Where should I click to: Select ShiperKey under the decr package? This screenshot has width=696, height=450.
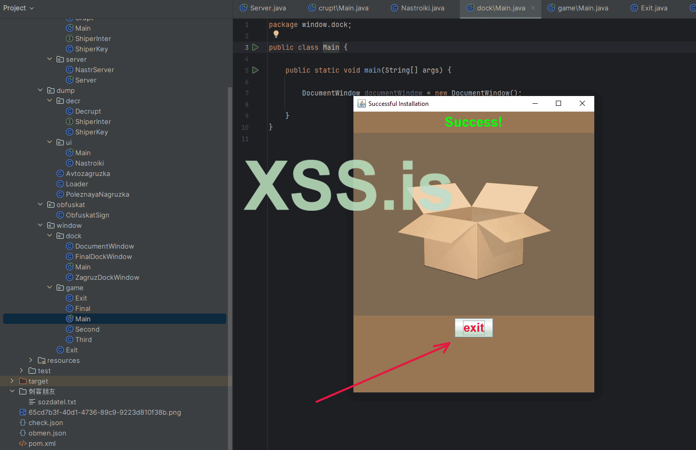pos(91,132)
